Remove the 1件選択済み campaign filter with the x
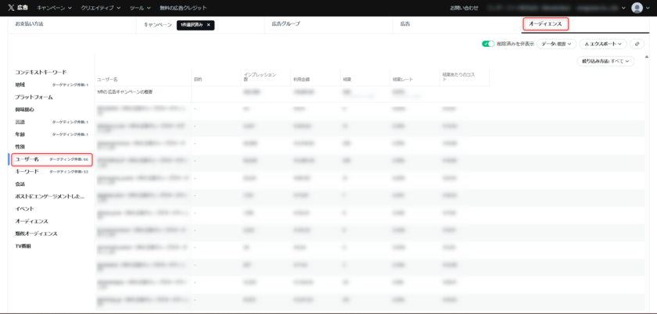Screen dimensions: 657x314 (209, 25)
